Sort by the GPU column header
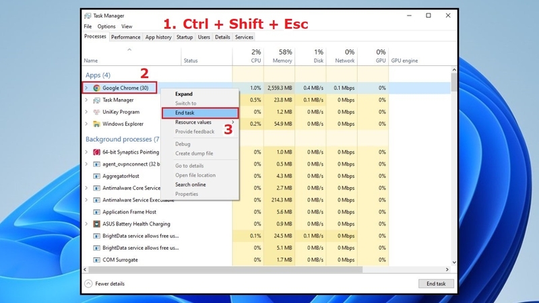Viewport: 539px width, 303px height. (x=373, y=56)
